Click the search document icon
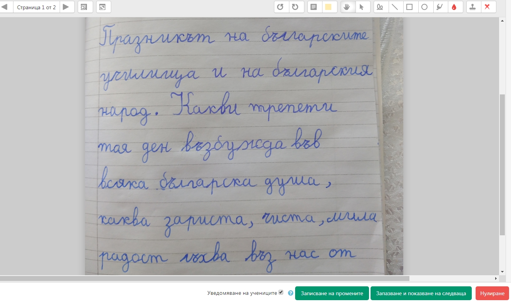511x304 pixels. 84,7
